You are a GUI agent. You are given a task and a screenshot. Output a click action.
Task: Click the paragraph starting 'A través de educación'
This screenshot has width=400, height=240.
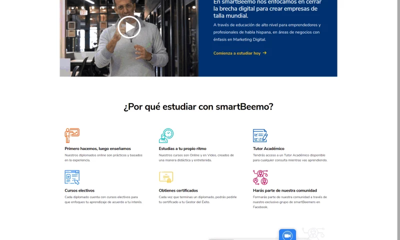267,32
